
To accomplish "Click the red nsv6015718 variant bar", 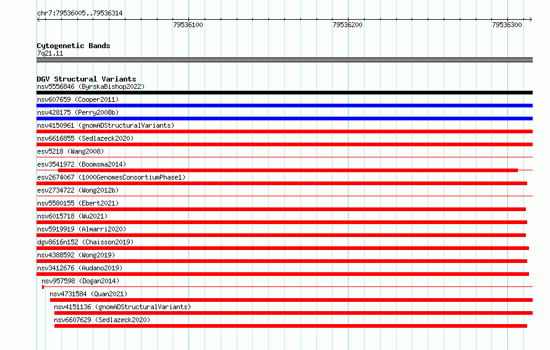I will 282,222.
